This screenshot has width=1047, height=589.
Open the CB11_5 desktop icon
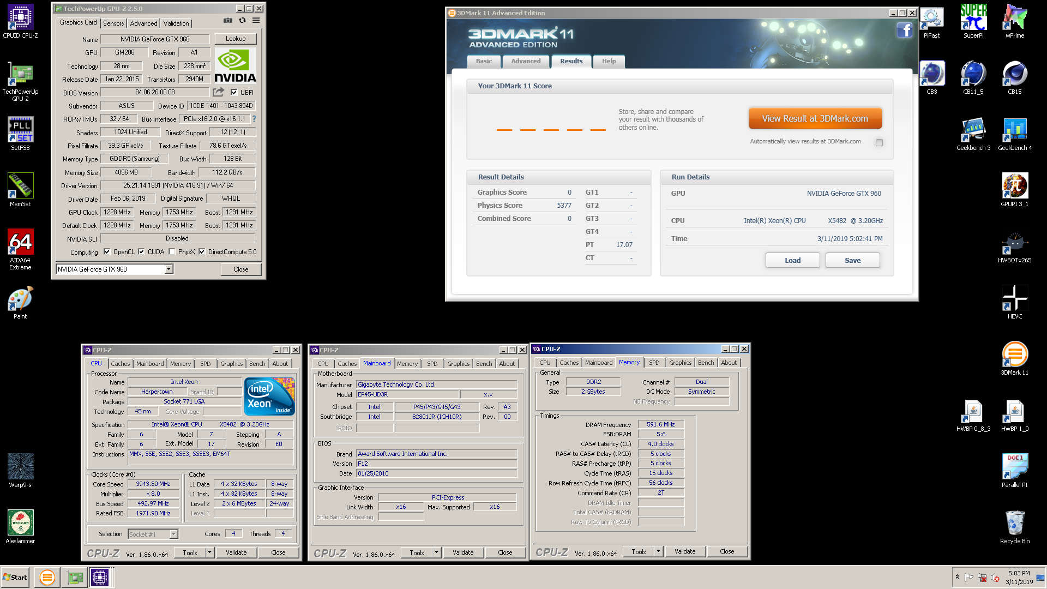tap(973, 77)
